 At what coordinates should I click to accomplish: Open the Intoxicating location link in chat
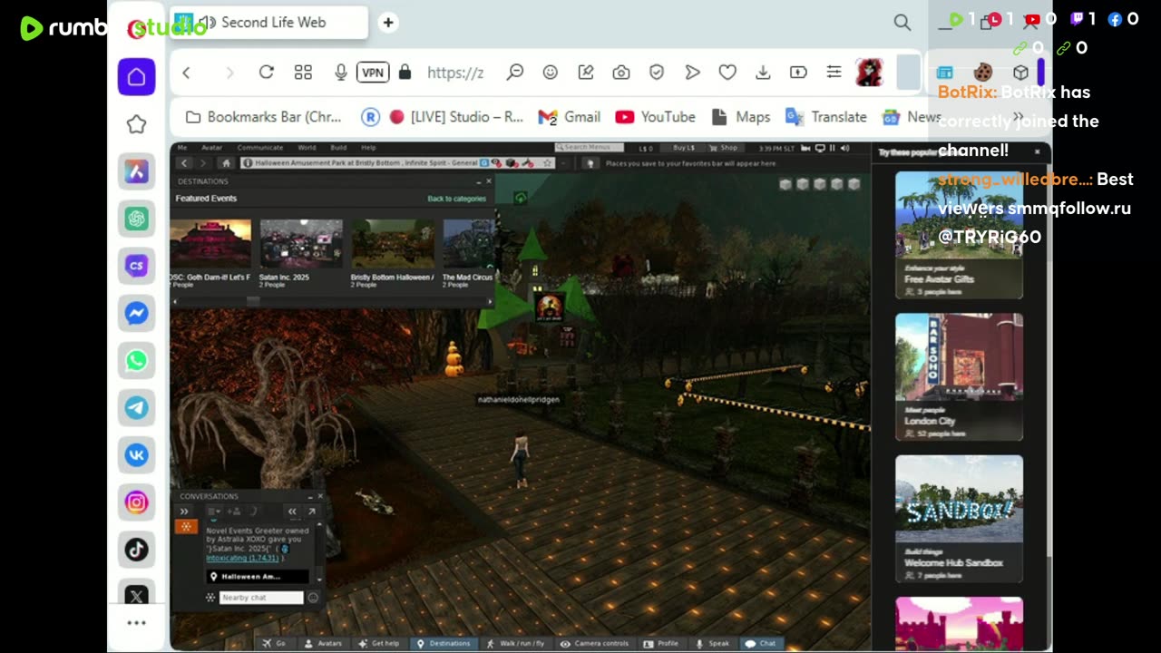(x=243, y=558)
